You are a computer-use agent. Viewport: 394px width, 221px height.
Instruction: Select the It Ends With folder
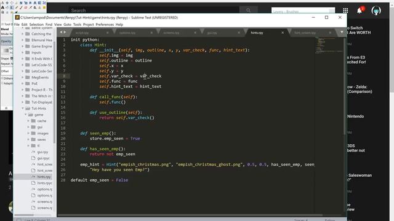[x=42, y=59]
